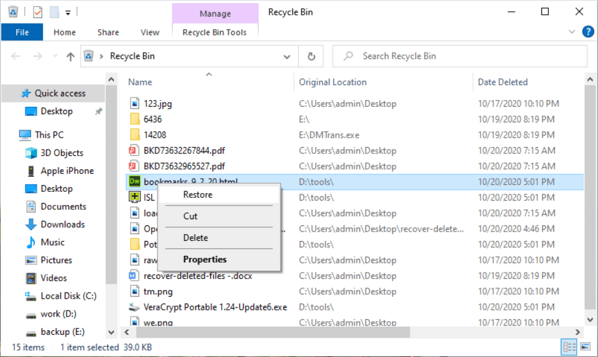Viewport: 598px width, 357px height.
Task: Open the File menu
Action: point(22,32)
